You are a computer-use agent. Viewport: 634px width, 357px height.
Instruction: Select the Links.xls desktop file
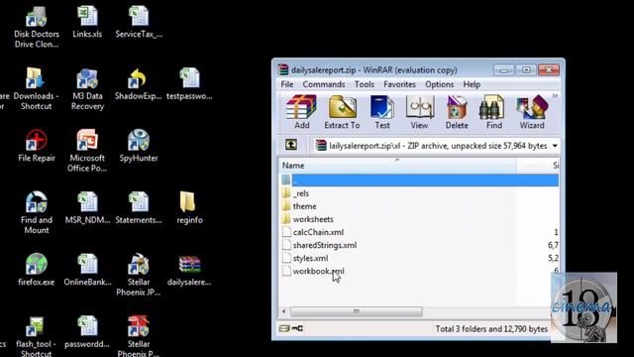(x=87, y=22)
